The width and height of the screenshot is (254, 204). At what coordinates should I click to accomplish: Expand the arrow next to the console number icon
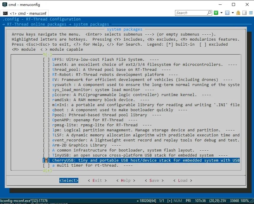click(233, 13)
